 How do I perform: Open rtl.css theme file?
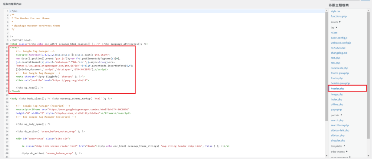click(x=334, y=33)
